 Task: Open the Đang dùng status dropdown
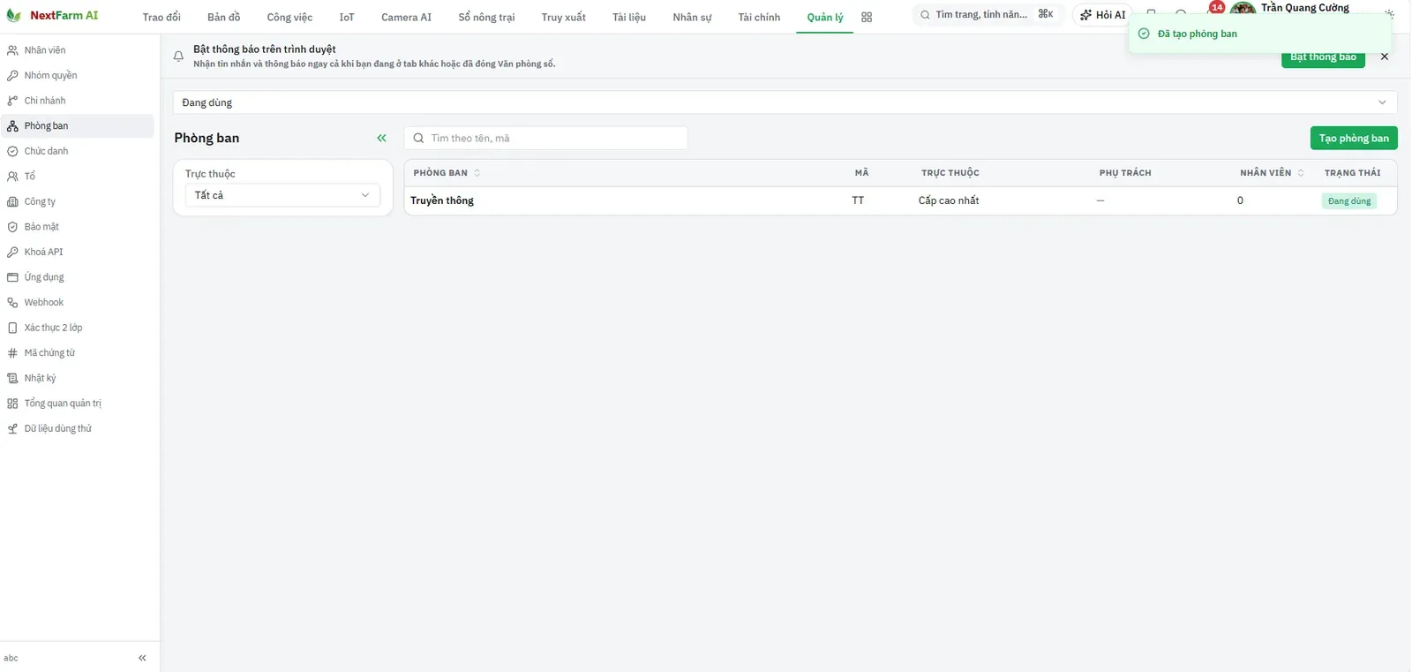[785, 102]
